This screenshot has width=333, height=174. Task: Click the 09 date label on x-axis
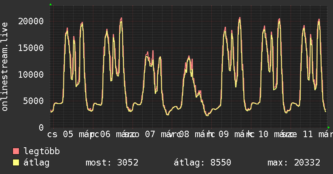pos(223,134)
